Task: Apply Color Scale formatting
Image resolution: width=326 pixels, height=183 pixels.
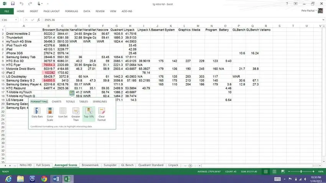Action: (50, 114)
